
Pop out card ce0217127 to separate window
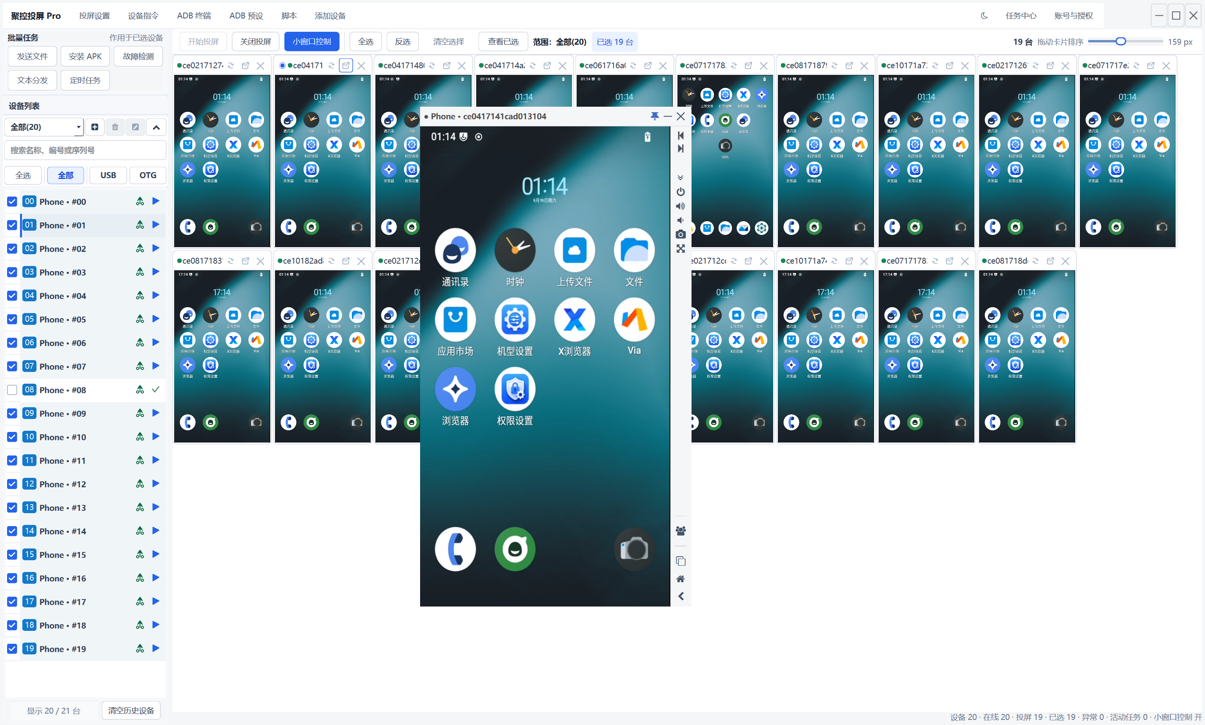[x=245, y=66]
